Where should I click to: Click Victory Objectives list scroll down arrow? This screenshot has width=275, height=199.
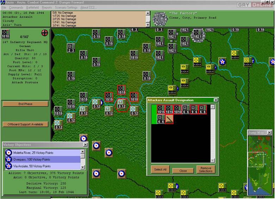click(82, 167)
